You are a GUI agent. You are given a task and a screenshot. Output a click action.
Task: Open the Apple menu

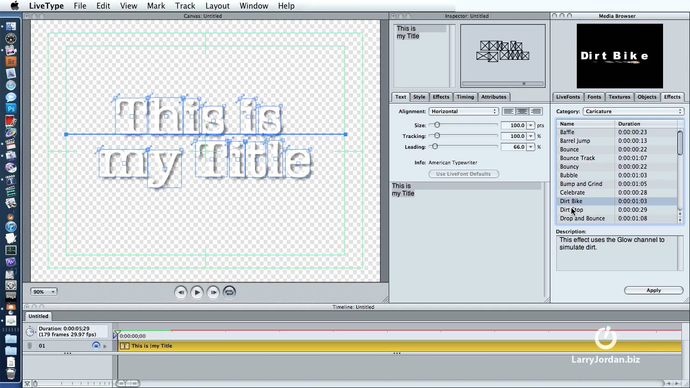pyautogui.click(x=14, y=6)
